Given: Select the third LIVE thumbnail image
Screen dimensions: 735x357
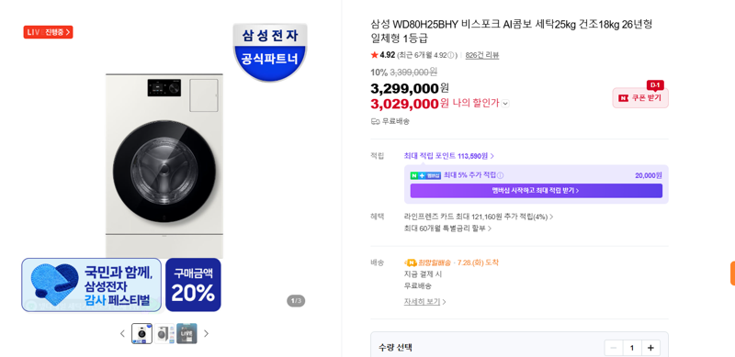Looking at the screenshot, I should [187, 333].
